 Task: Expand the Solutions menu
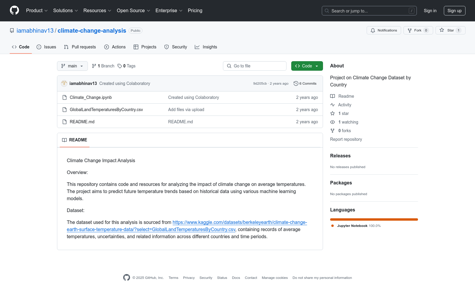tap(66, 11)
